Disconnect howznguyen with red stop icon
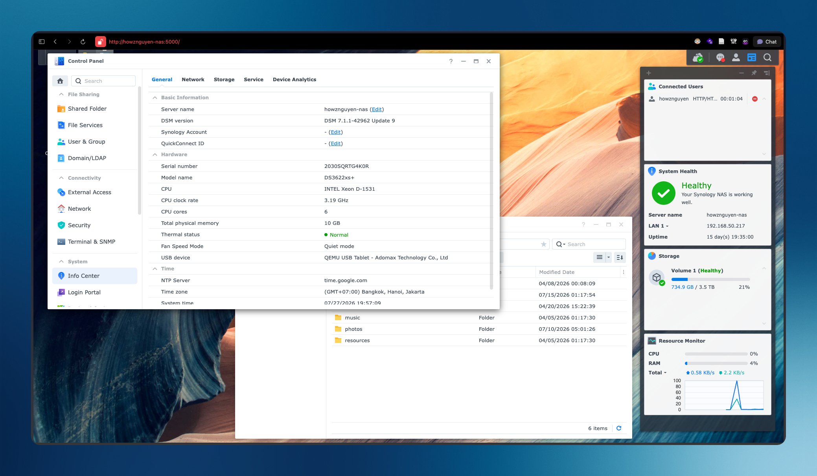Screen dimensions: 817x476 click(755, 99)
